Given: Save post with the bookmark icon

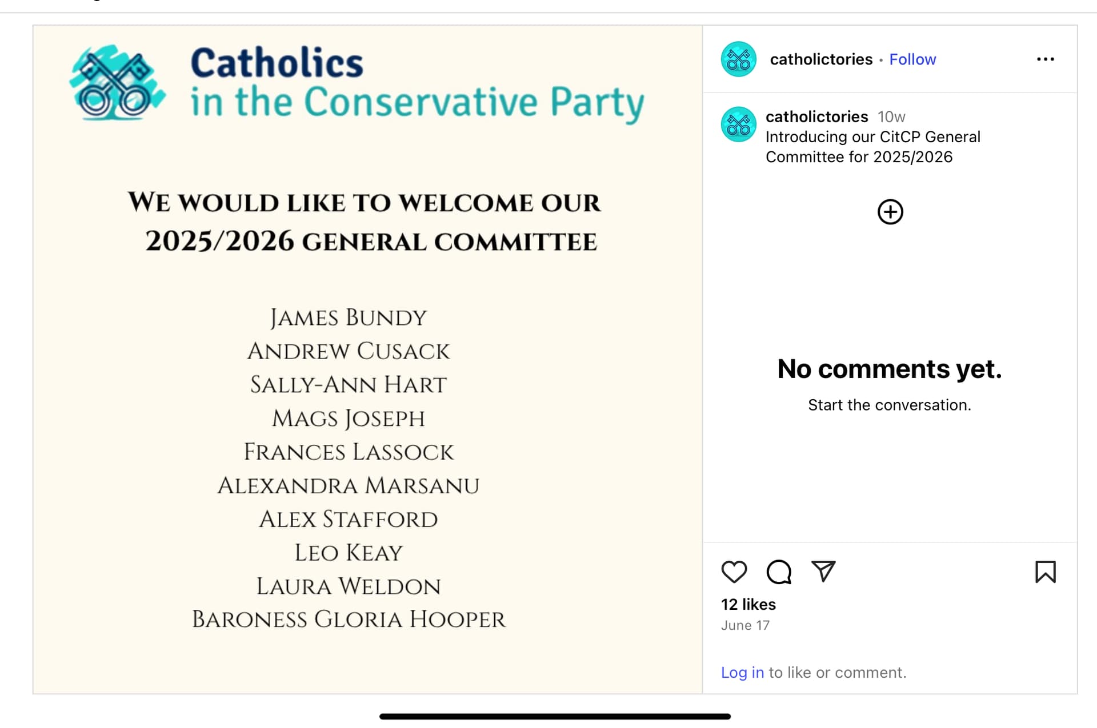Looking at the screenshot, I should (1046, 572).
